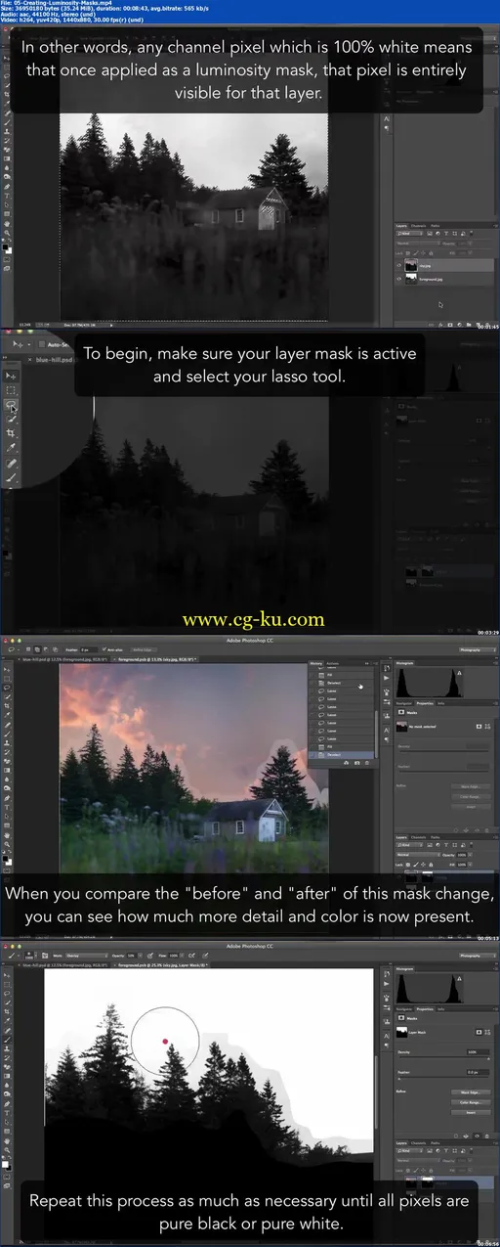Toggle Anti-alias checkbox in third frame options bar

coord(104,648)
